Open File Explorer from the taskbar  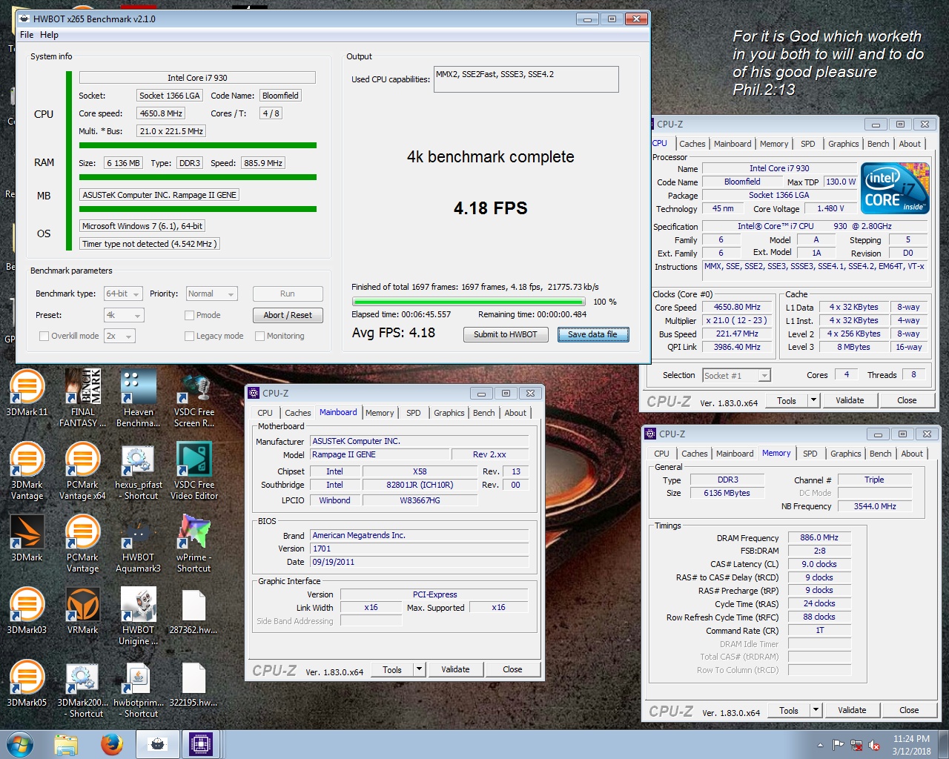click(x=66, y=744)
